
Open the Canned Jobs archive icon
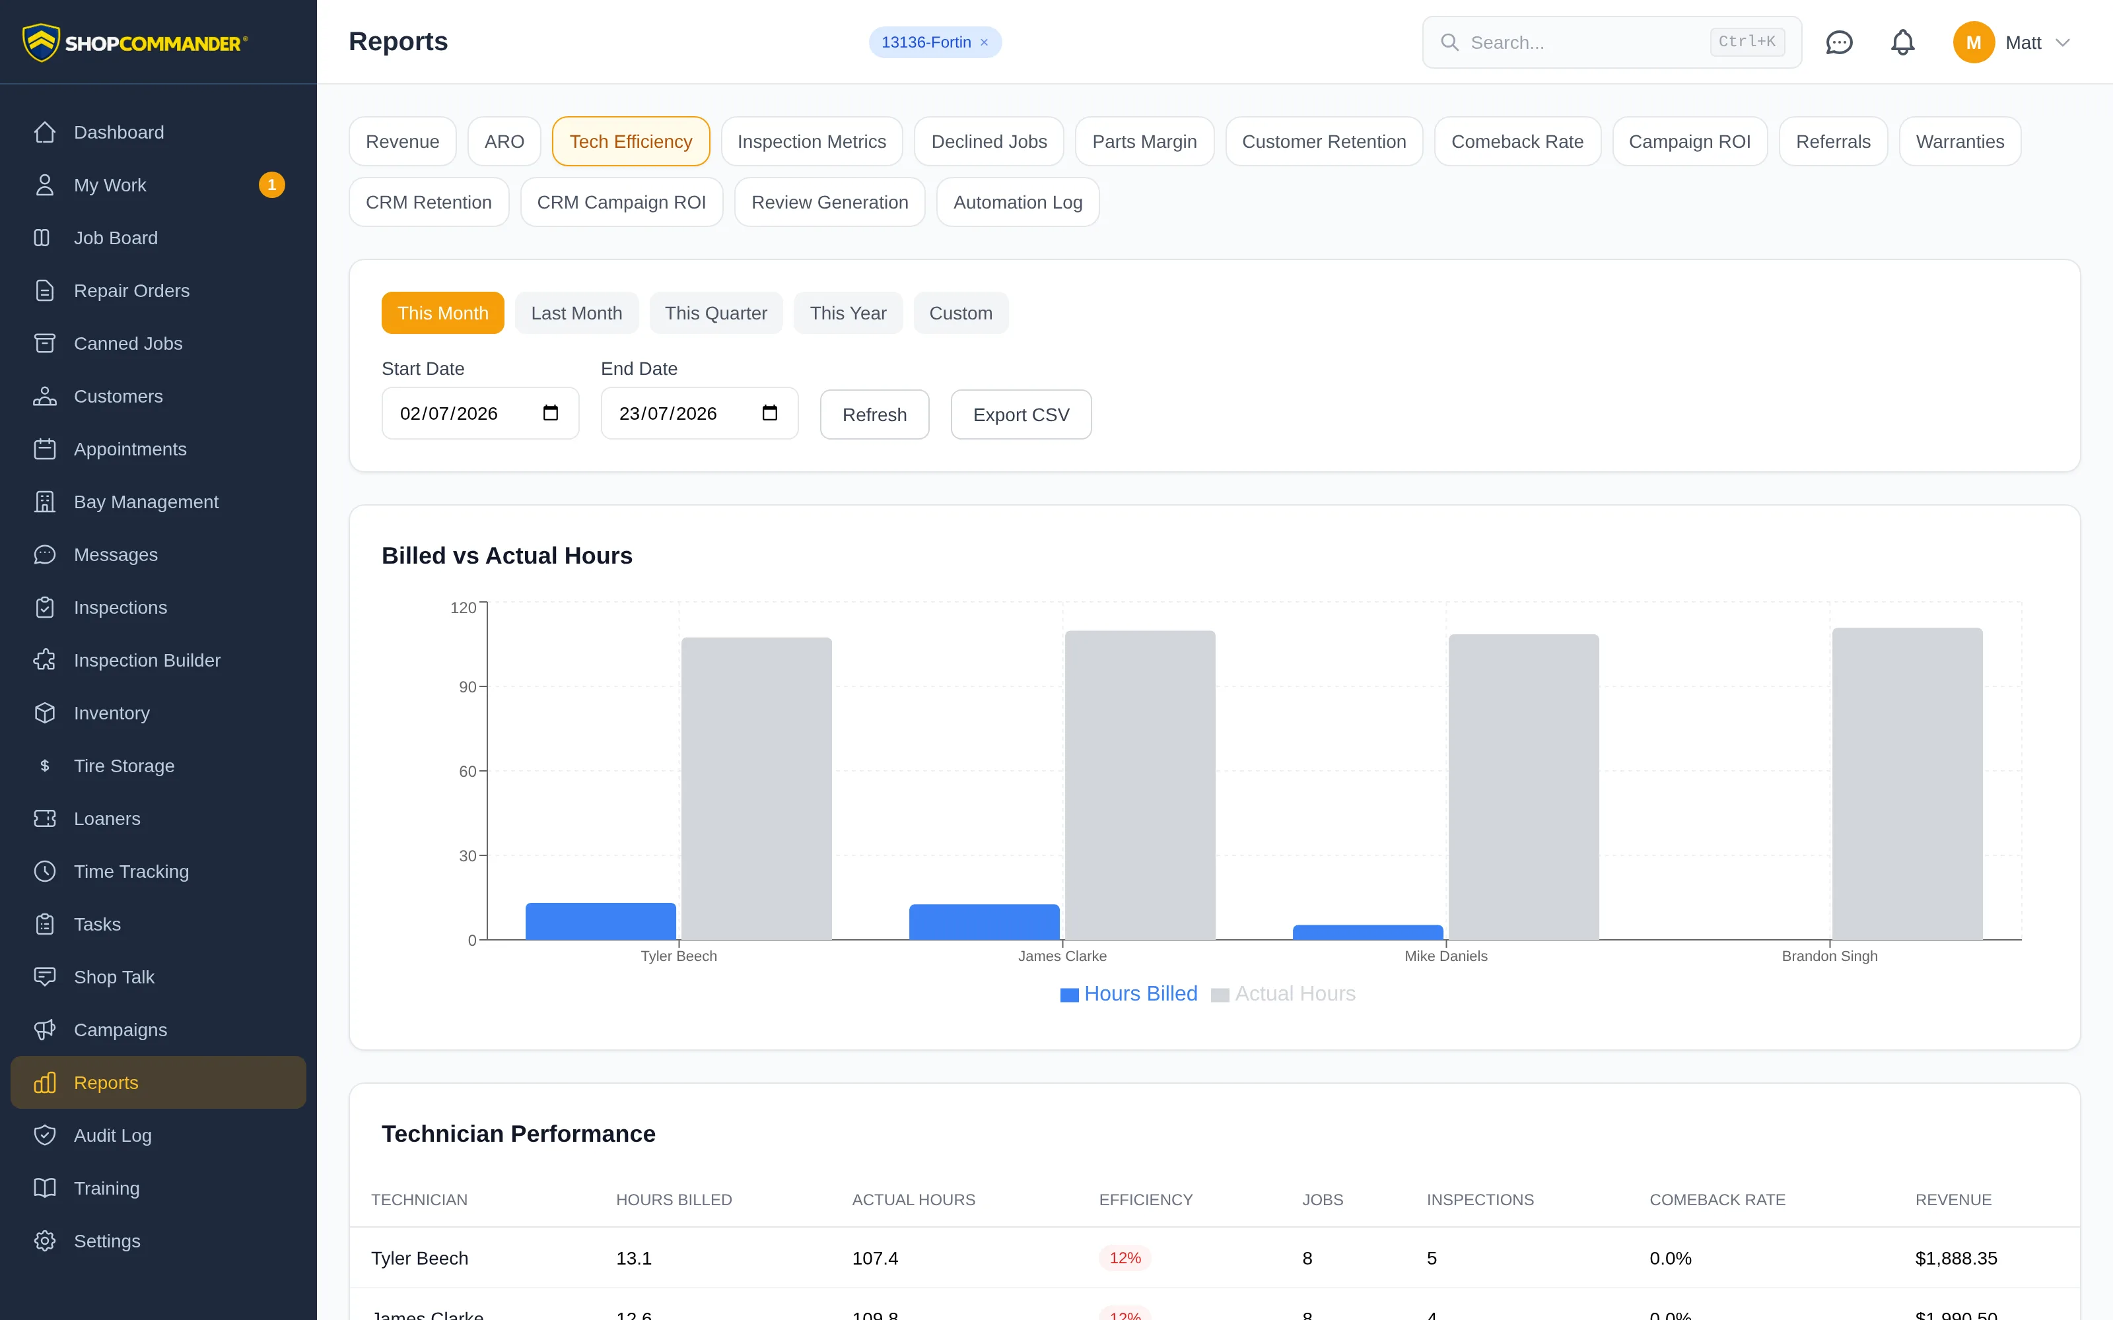click(44, 343)
